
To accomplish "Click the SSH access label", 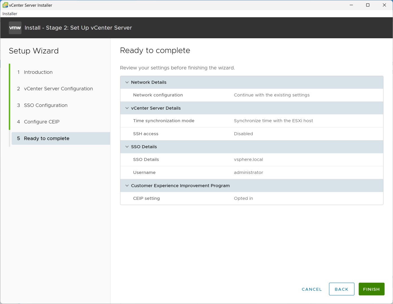I will (146, 134).
